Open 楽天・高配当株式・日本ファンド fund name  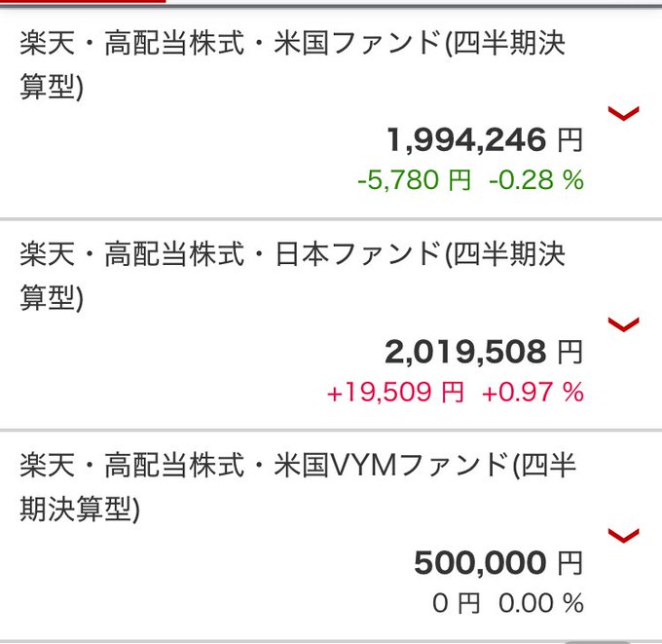point(292,276)
